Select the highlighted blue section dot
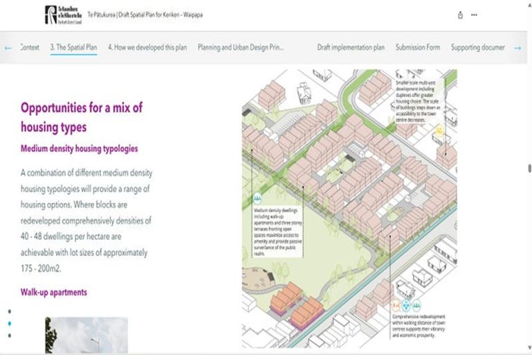Image resolution: width=532 pixels, height=355 pixels. click(9, 324)
